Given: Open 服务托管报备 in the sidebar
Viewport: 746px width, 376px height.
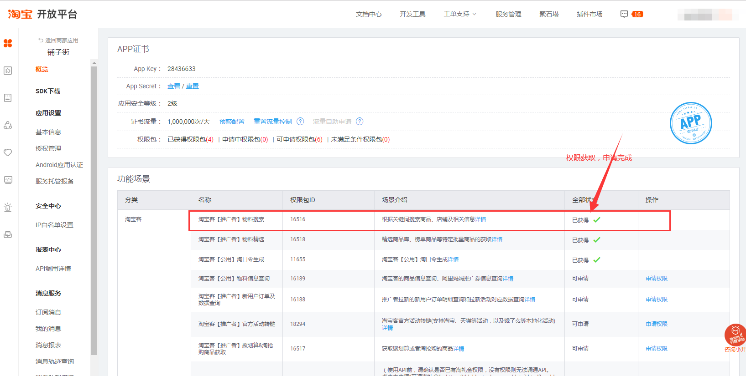Looking at the screenshot, I should (x=55, y=181).
